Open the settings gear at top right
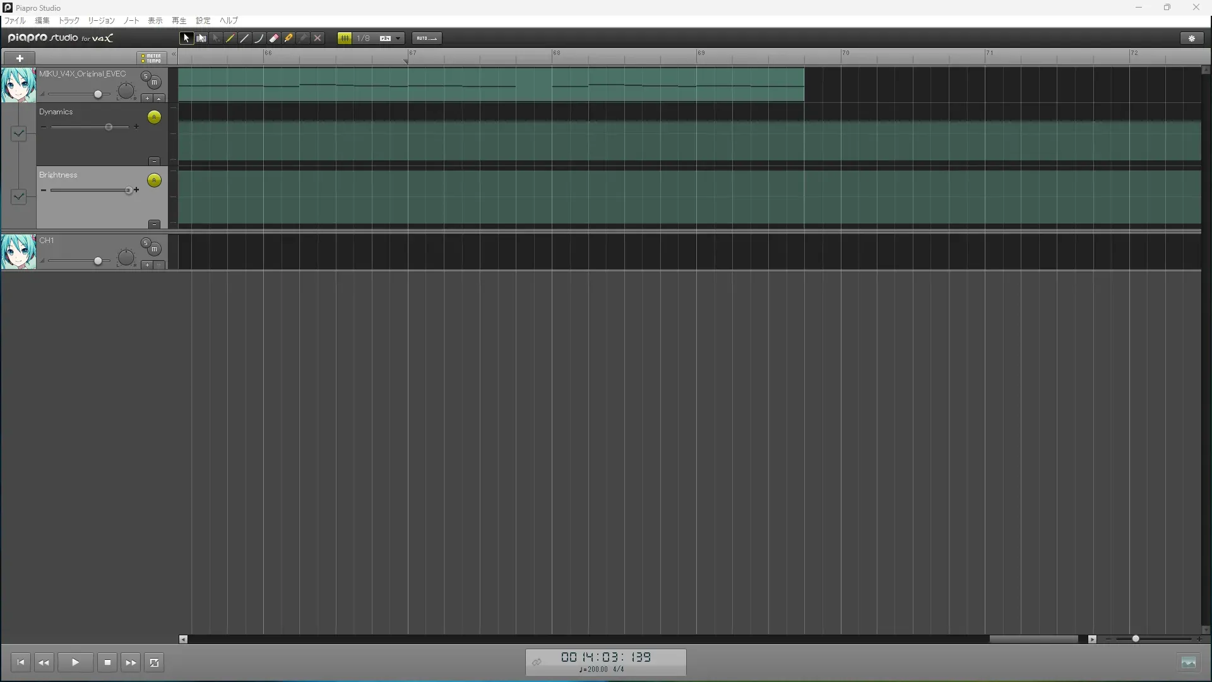This screenshot has height=682, width=1212. (x=1192, y=39)
